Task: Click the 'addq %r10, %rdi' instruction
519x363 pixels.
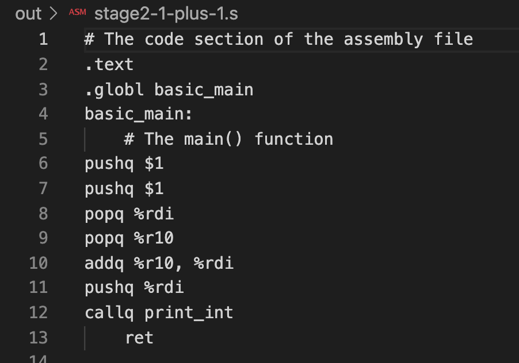Action: click(x=159, y=264)
